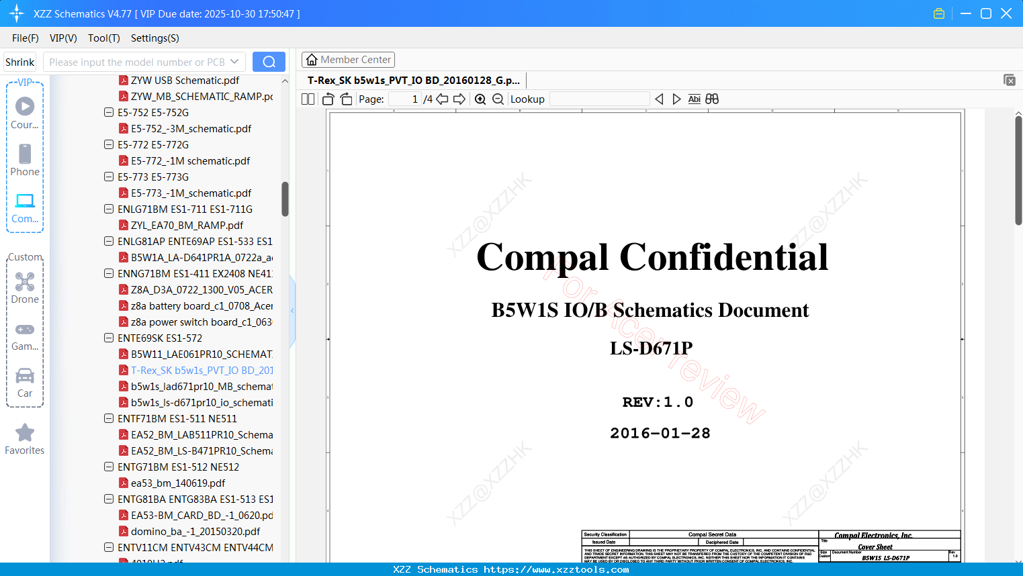
Task: Click the XZZ Schematics app logo
Action: tap(17, 13)
